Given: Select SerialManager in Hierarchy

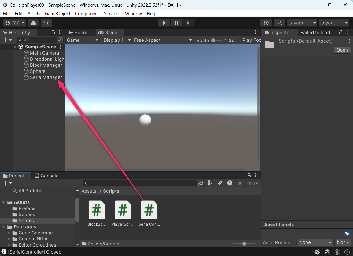Looking at the screenshot, I should [43, 77].
